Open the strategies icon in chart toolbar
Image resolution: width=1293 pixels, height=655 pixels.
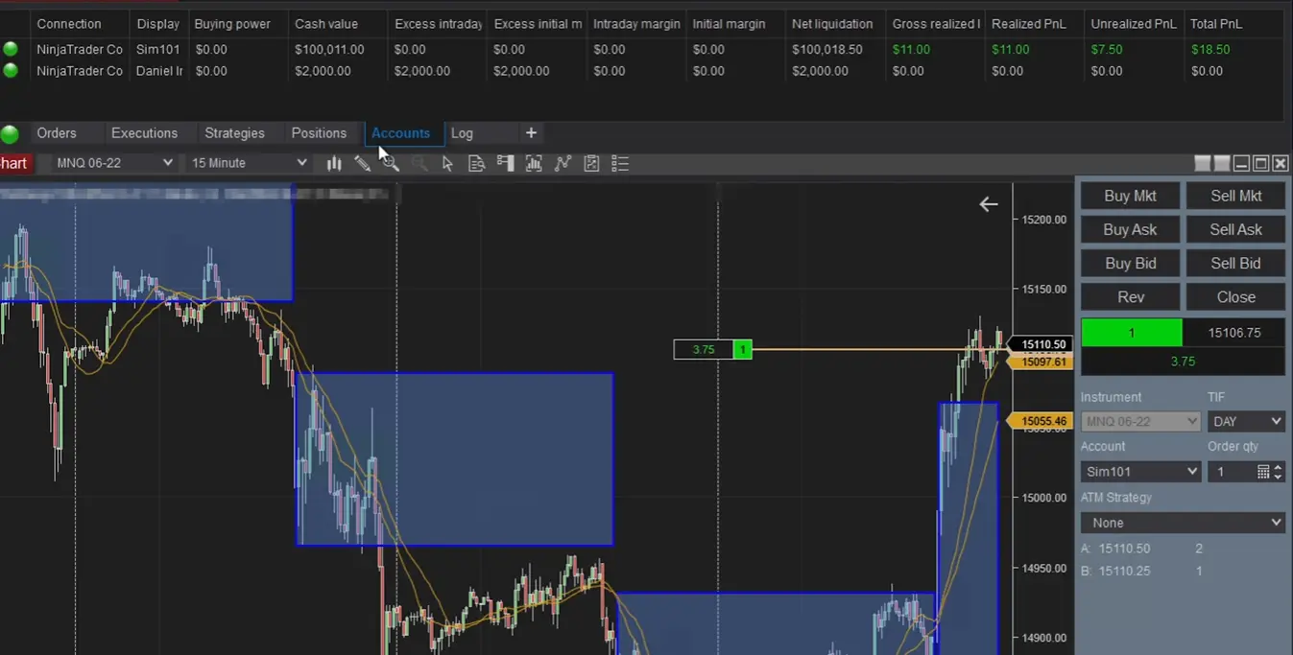coord(591,163)
